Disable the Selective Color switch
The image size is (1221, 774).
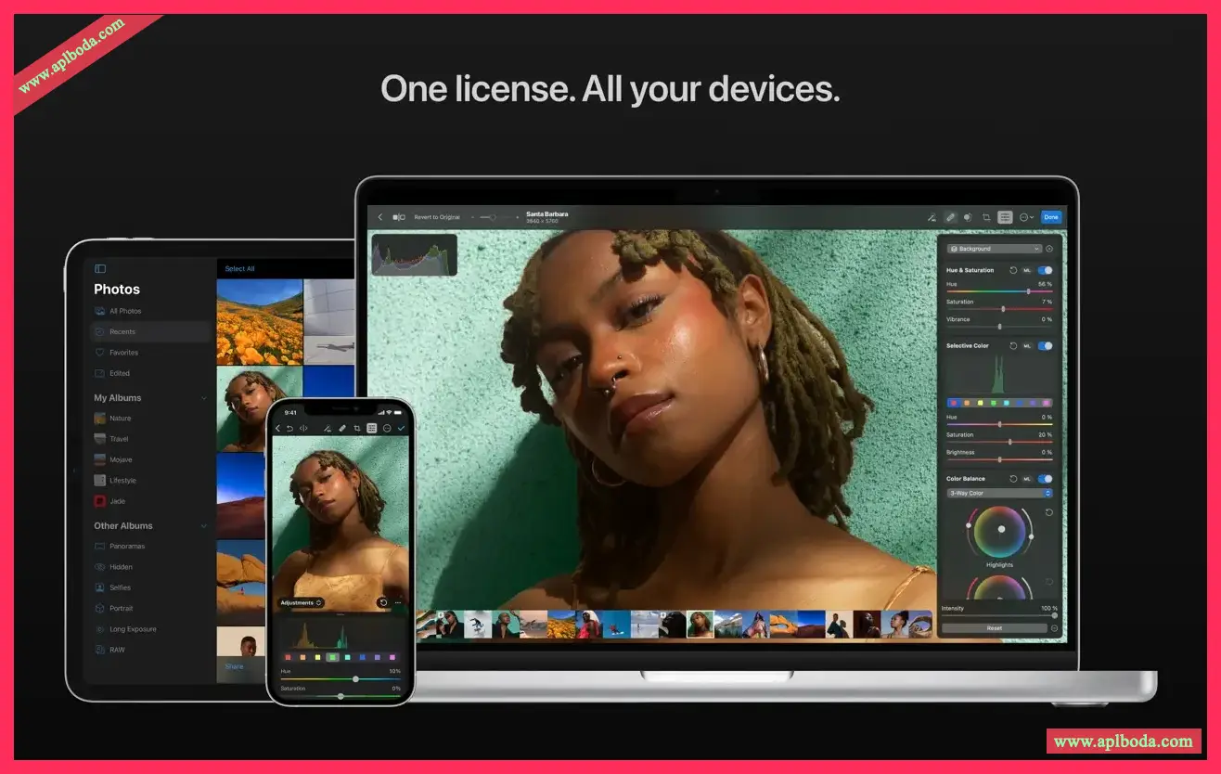1046,345
